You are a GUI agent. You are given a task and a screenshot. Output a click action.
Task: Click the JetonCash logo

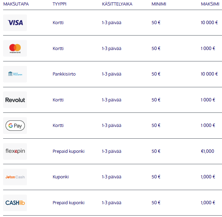15,177
